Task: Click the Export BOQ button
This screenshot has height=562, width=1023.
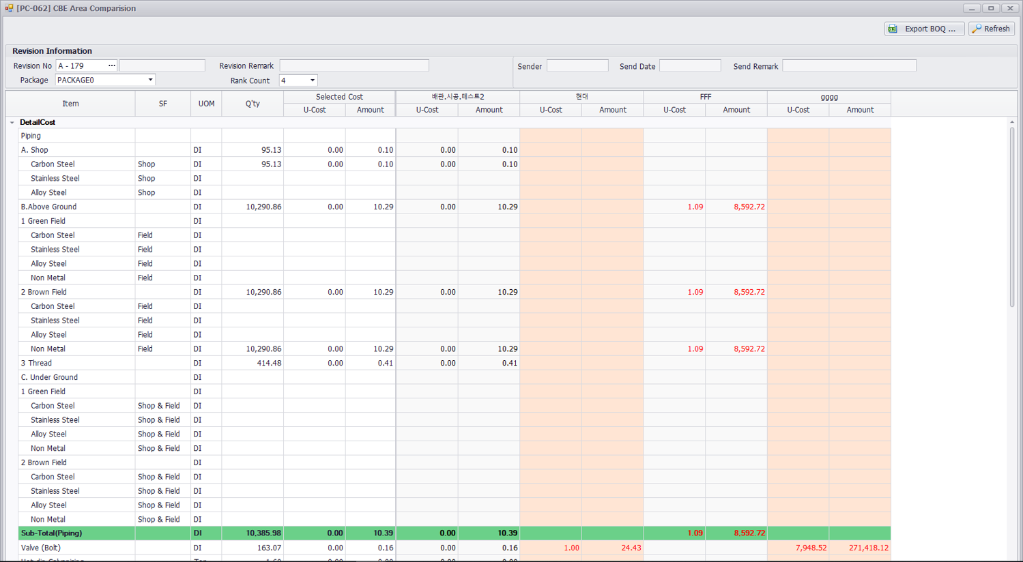Action: 924,29
